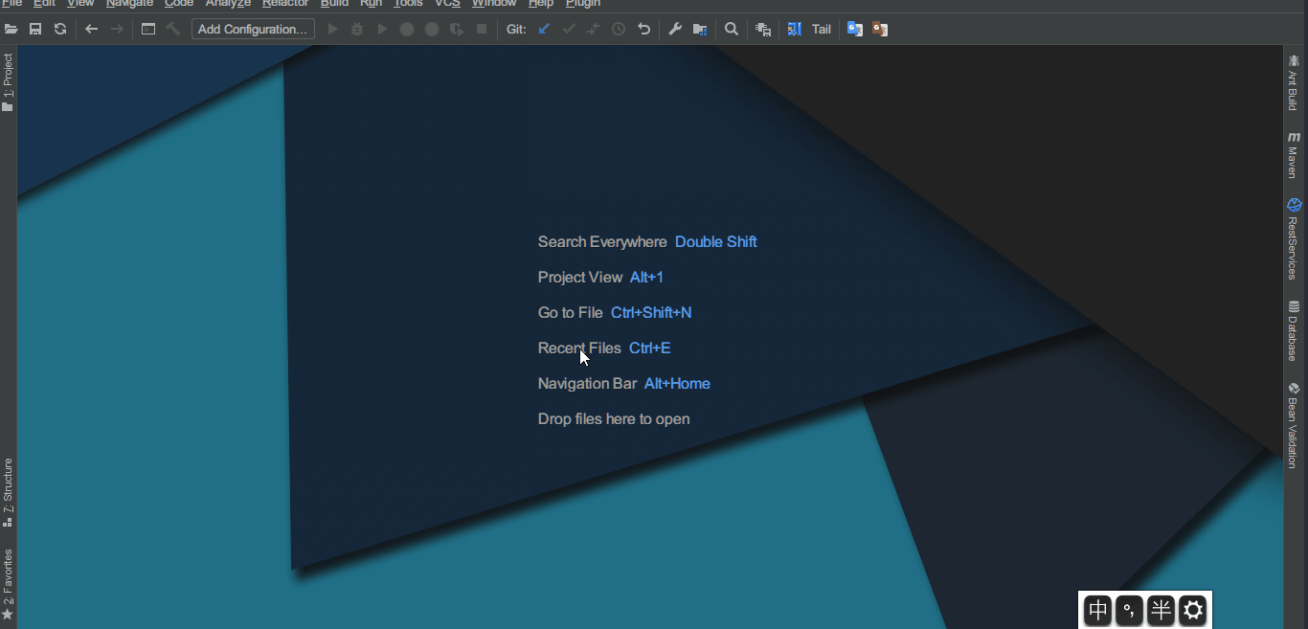The height and width of the screenshot is (629, 1308).
Task: Expand the Maven side panel
Action: 1294,155
